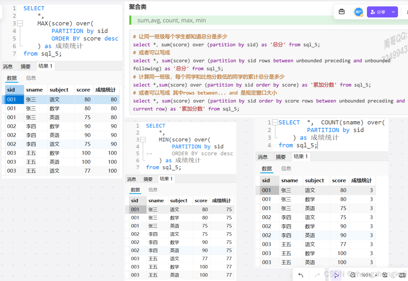Screen dimensions: 408x281
Task: Click the 成绩统计 column header in COUNT results
Action: 362,180
